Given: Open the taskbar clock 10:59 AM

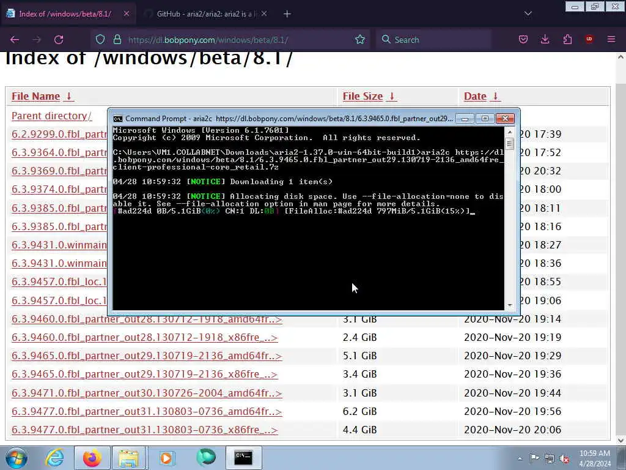Looking at the screenshot, I should (595, 458).
